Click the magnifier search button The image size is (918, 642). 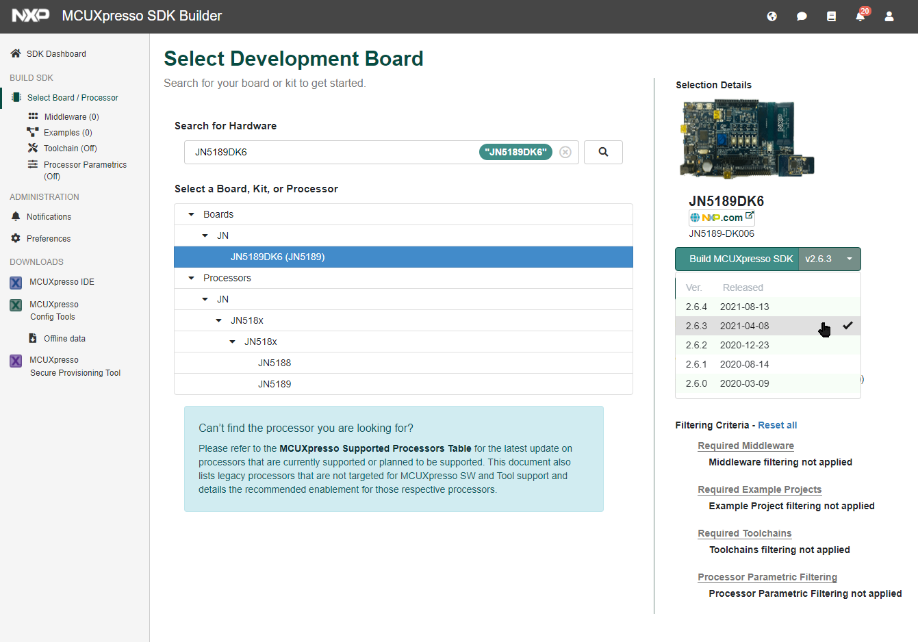(603, 152)
